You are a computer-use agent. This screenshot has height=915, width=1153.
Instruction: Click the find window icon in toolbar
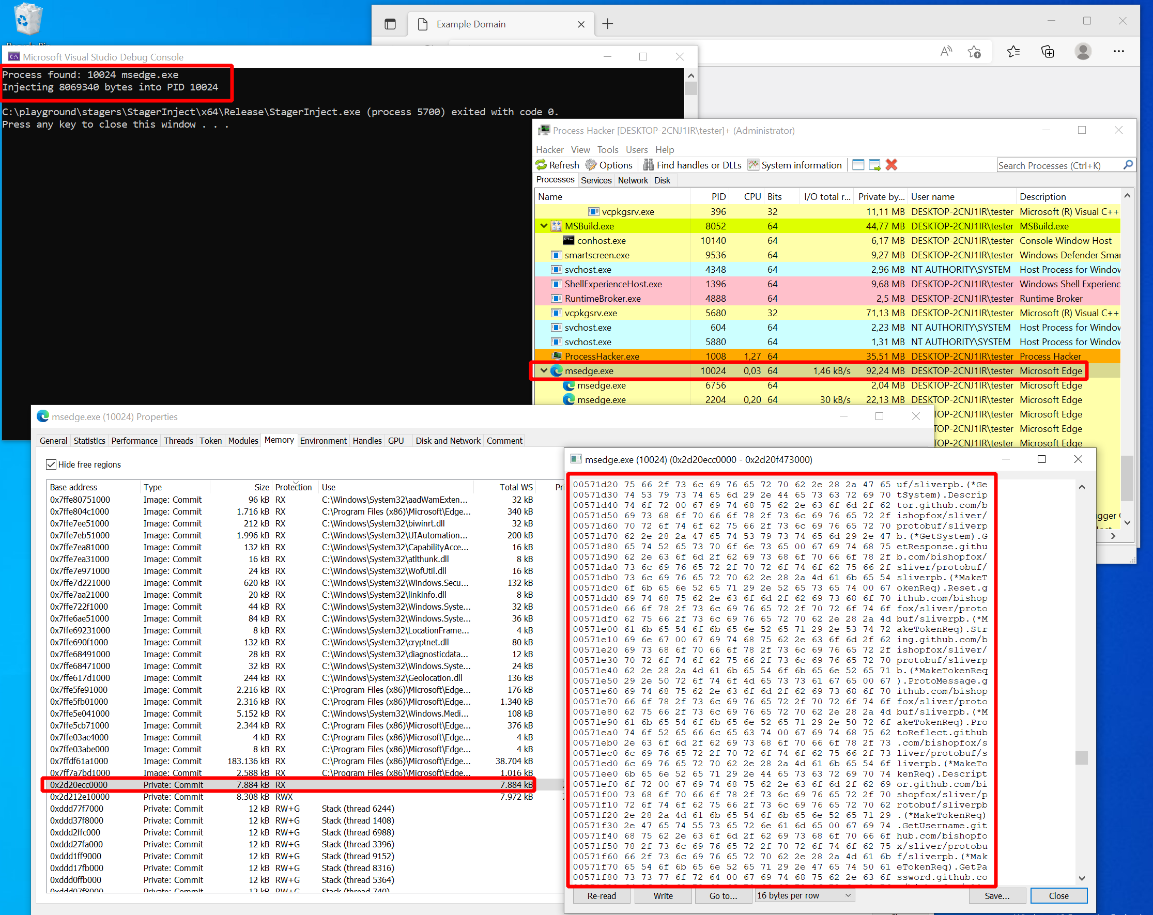[x=858, y=165]
